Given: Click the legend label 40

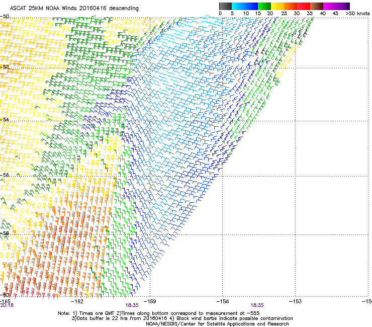Looking at the screenshot, I should tap(323, 13).
